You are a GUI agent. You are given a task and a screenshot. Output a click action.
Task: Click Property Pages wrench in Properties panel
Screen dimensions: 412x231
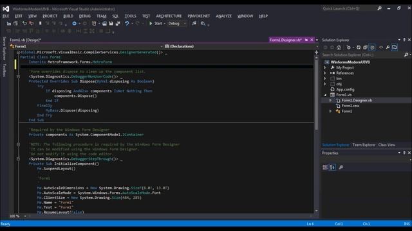click(341, 167)
